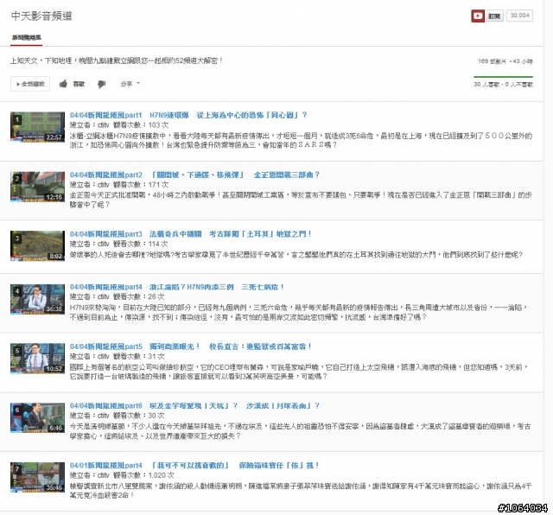The image size is (553, 515).
Task: Click the red YouTube subscribe icon
Action: 478,16
